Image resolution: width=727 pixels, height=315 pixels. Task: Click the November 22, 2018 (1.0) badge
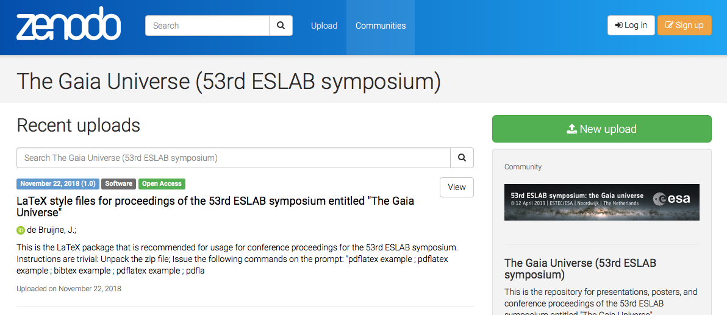58,184
